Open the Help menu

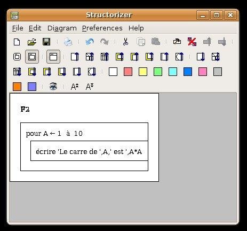[x=136, y=28]
